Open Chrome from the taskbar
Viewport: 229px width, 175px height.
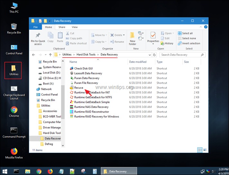[x=39, y=171]
